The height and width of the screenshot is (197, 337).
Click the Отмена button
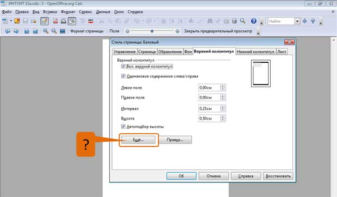(x=214, y=176)
